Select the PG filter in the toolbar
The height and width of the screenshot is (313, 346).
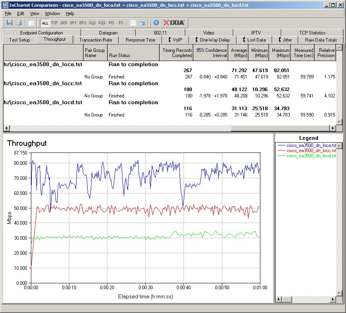coord(111,23)
